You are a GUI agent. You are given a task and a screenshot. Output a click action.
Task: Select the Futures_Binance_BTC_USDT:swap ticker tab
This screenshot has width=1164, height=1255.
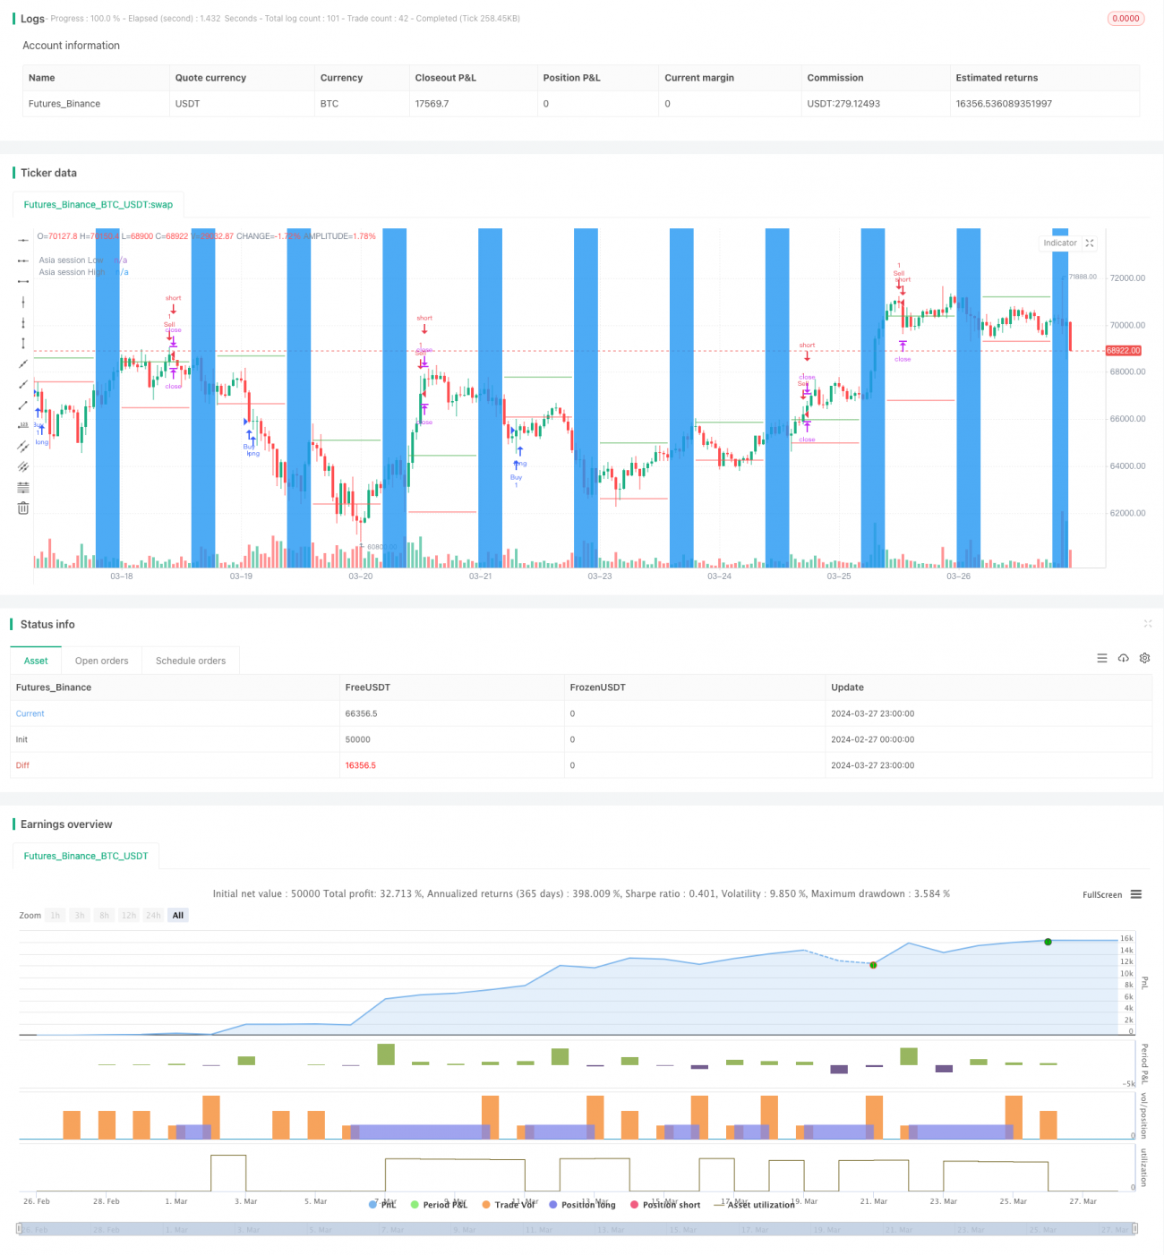(98, 205)
